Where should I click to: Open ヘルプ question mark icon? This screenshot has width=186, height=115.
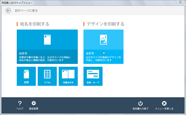(20, 103)
